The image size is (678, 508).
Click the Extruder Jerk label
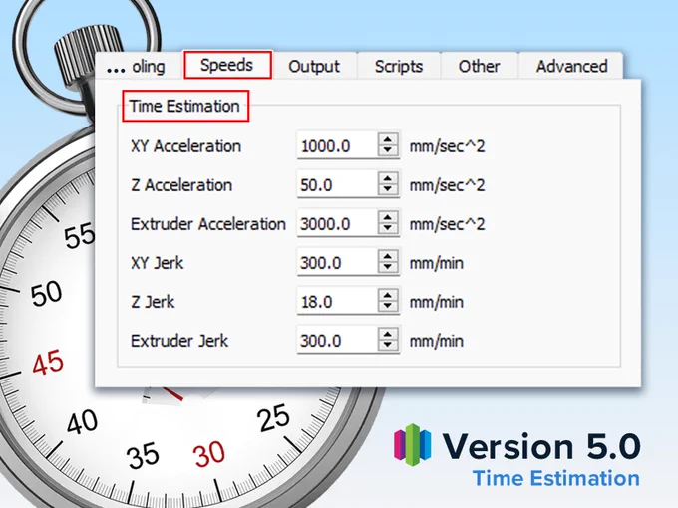click(179, 341)
